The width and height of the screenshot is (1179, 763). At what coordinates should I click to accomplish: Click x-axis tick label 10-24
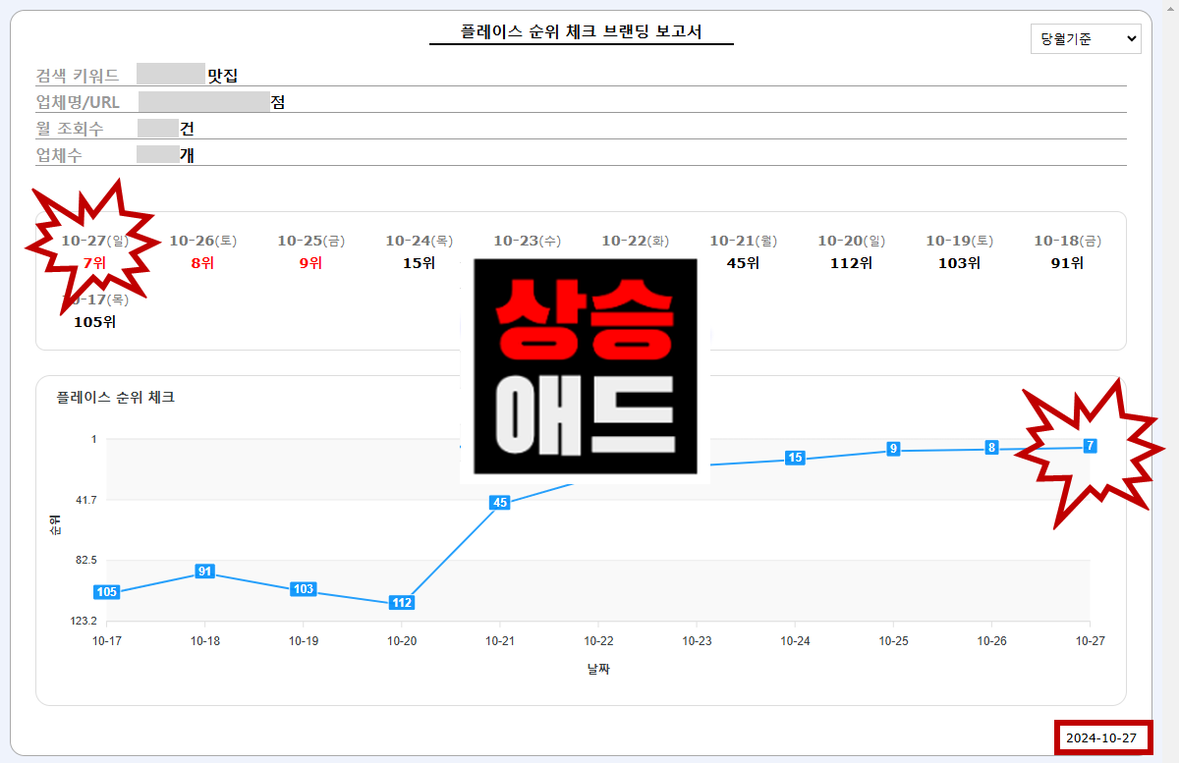click(x=795, y=640)
